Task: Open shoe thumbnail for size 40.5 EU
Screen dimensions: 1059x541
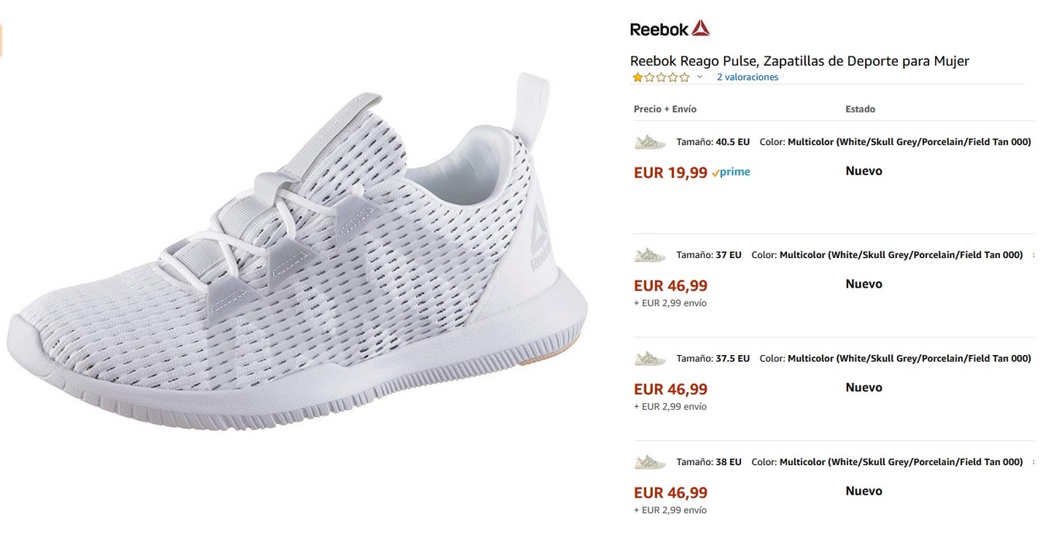Action: pos(650,142)
